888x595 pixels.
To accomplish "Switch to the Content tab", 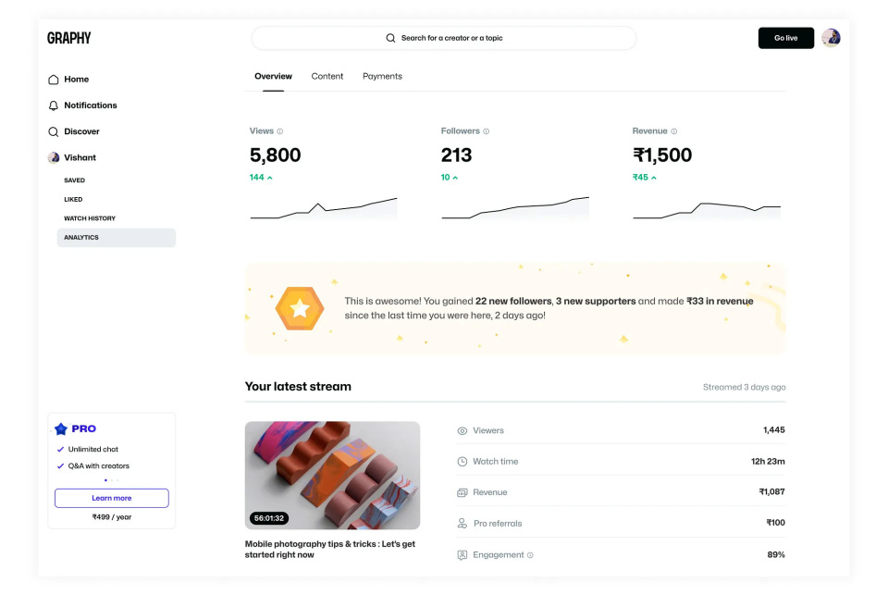I will (x=327, y=76).
